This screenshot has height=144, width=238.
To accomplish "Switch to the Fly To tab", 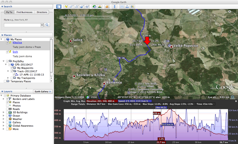I will pyautogui.click(x=9, y=12).
